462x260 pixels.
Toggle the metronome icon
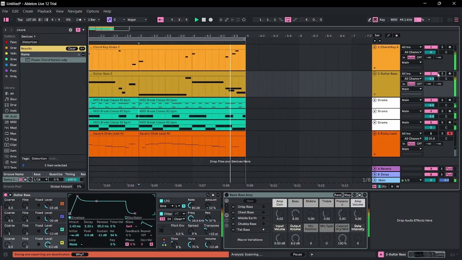pos(79,20)
